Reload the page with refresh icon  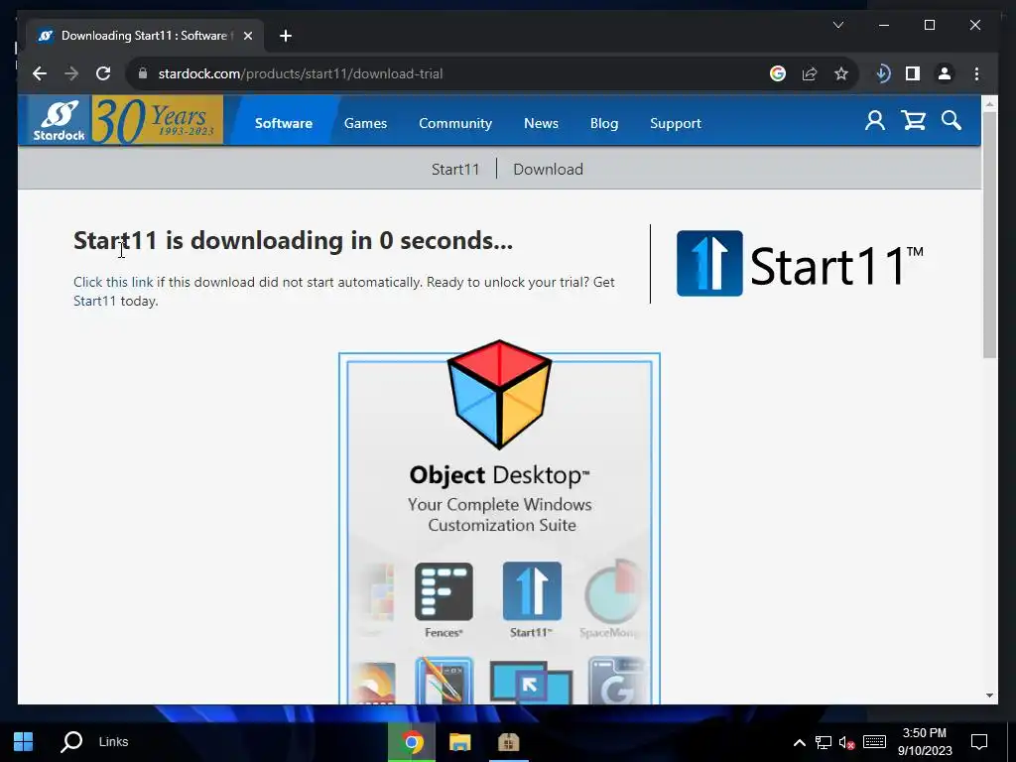(103, 73)
